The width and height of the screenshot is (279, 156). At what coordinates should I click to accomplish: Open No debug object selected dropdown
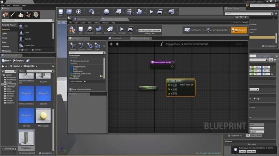(150, 30)
